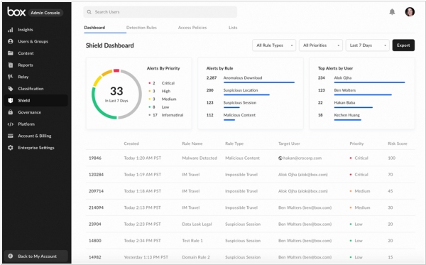Click Data Leak Legal rule name
This screenshot has width=426, height=265.
coord(197,225)
